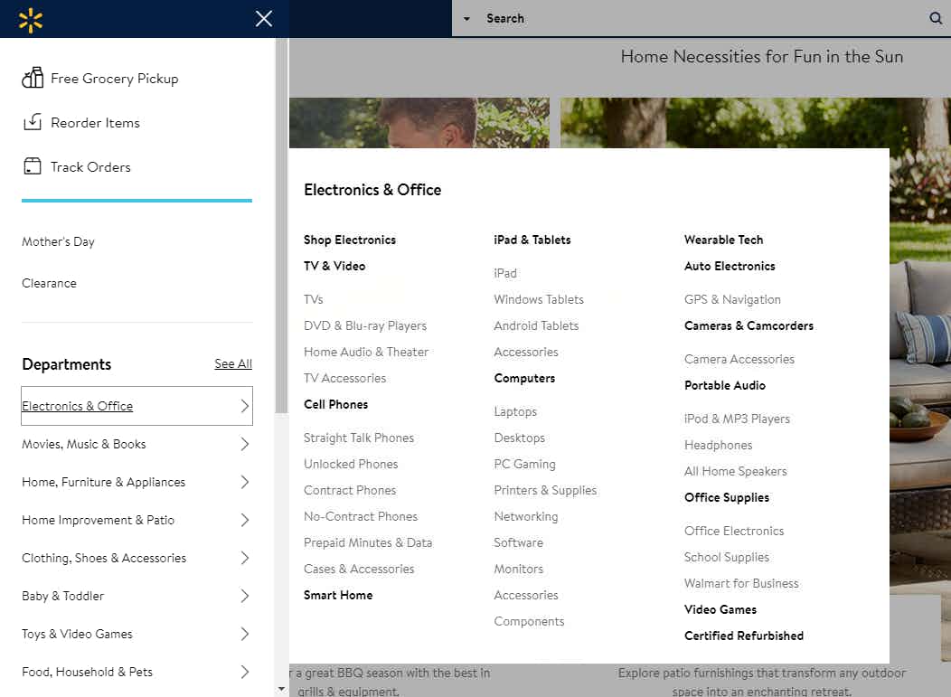Expand the Baby & Toddler chevron
Image resolution: width=951 pixels, height=697 pixels.
[x=244, y=596]
